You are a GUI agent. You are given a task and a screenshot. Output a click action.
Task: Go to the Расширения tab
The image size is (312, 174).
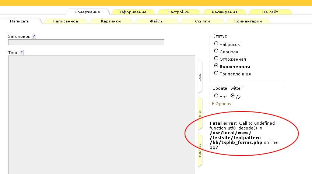pyautogui.click(x=224, y=12)
